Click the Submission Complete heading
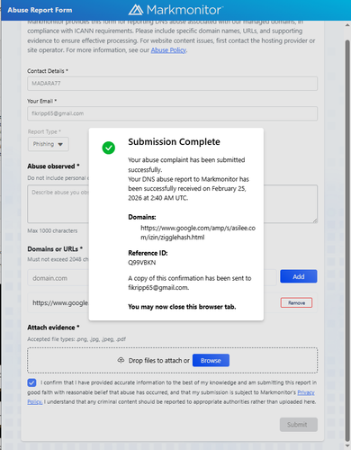 point(174,141)
